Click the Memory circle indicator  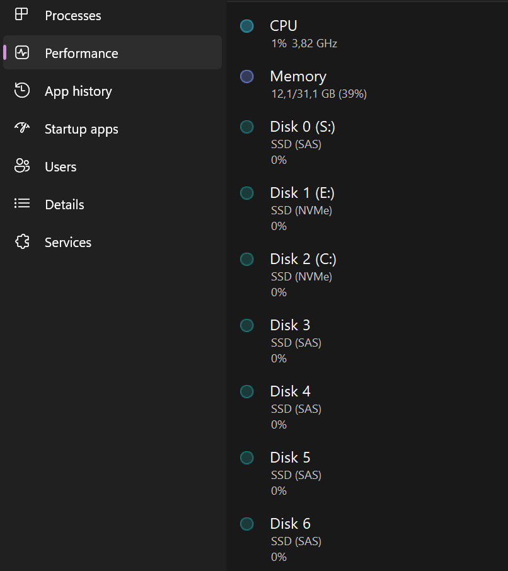(247, 76)
